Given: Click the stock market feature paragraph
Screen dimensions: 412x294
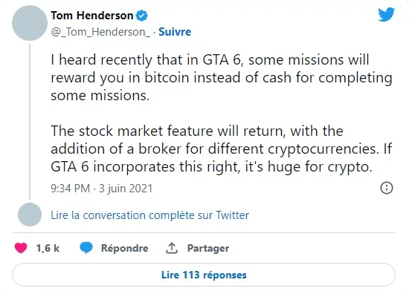Looking at the screenshot, I should pos(222,149).
